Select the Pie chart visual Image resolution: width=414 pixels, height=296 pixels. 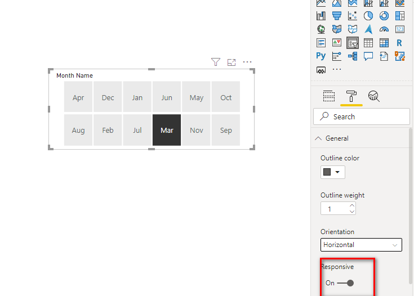coord(368,16)
